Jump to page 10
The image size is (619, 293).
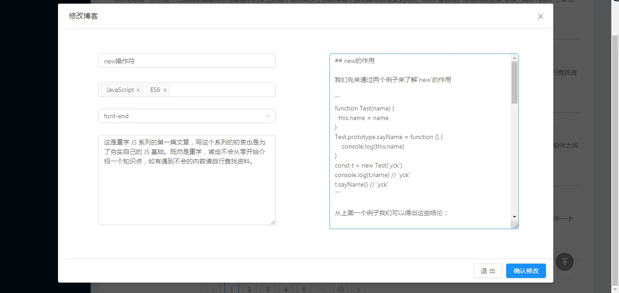pos(340,289)
